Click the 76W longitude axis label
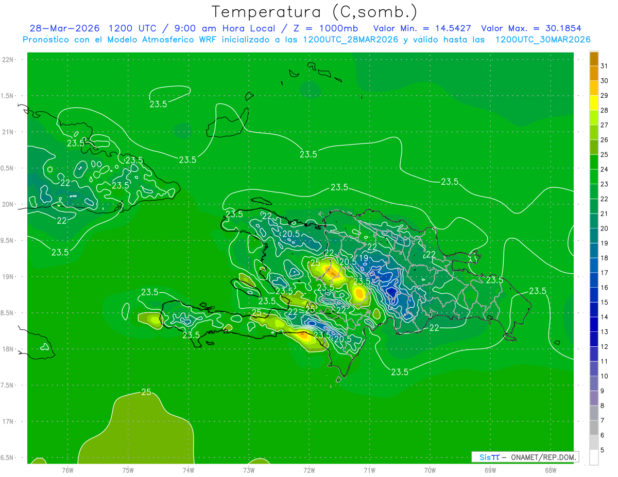The width and height of the screenshot is (618, 477). [x=67, y=470]
